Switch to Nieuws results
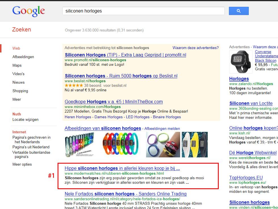The height and width of the screenshot is (209, 278). tap(18, 83)
